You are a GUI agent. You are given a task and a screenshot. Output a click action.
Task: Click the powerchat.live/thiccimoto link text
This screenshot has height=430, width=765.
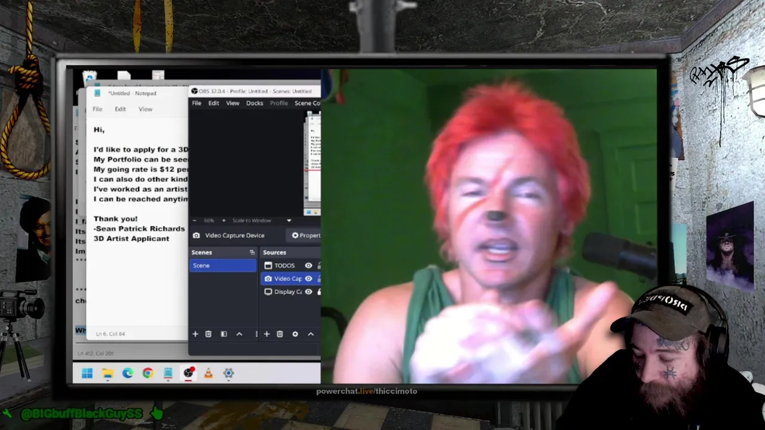(x=366, y=391)
